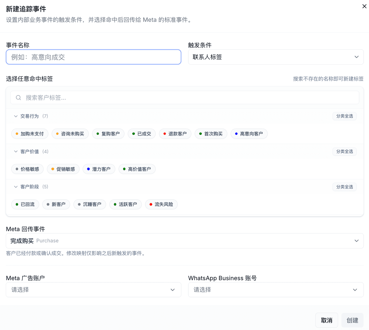Collapse the 客户阶段 category
Screen dimensions: 369x330
(x=16, y=187)
